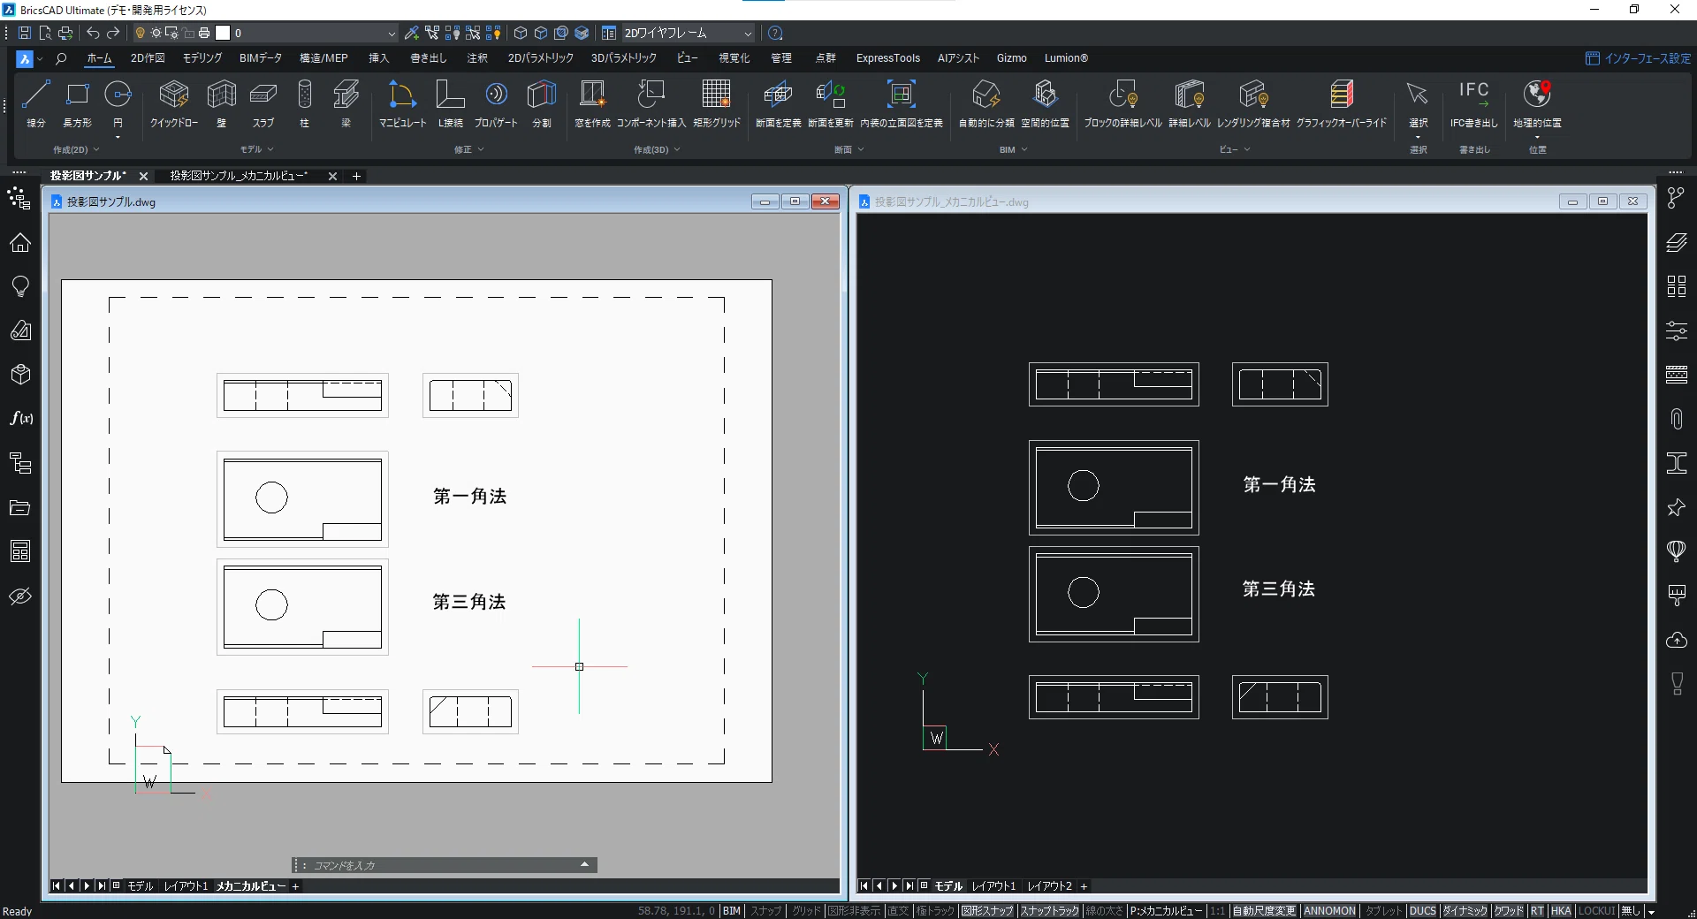
Task: Open the f(x) parameters panel icon
Action: 20,419
